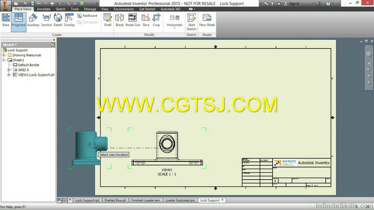Viewport: 374px width, 210px height.
Task: Choose the Break Out tool
Action: 133,20
